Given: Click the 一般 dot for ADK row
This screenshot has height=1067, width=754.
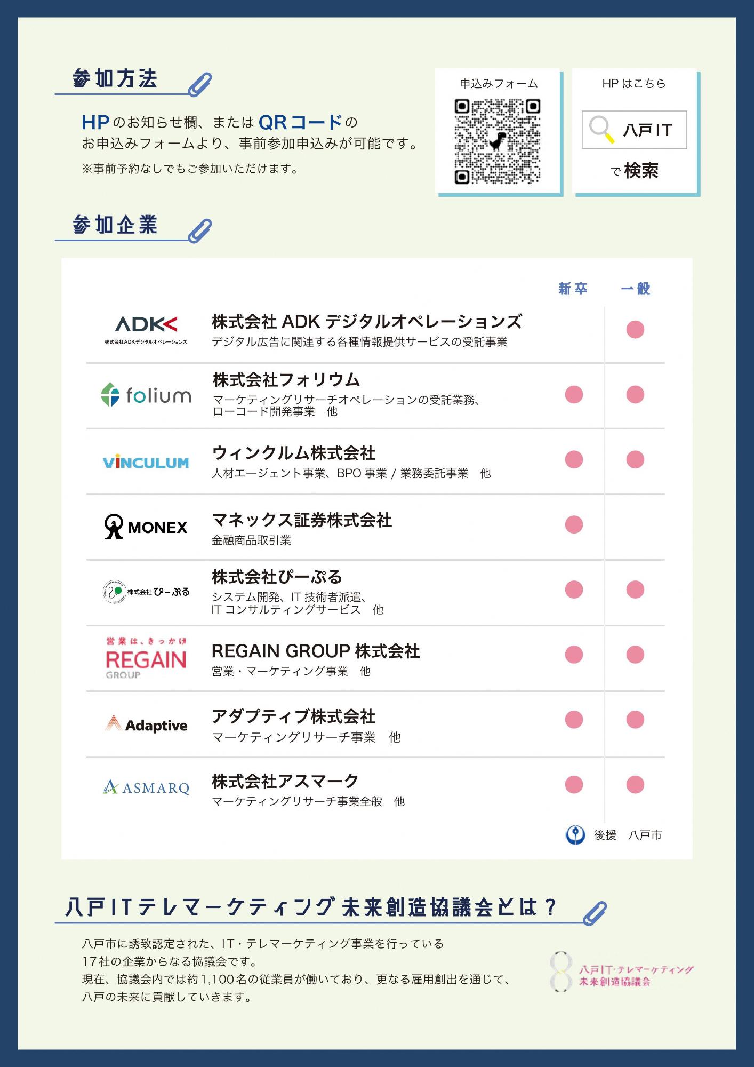Looking at the screenshot, I should click(635, 330).
